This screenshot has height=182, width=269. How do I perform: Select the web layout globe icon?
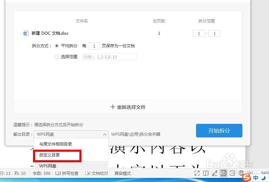(241, 173)
